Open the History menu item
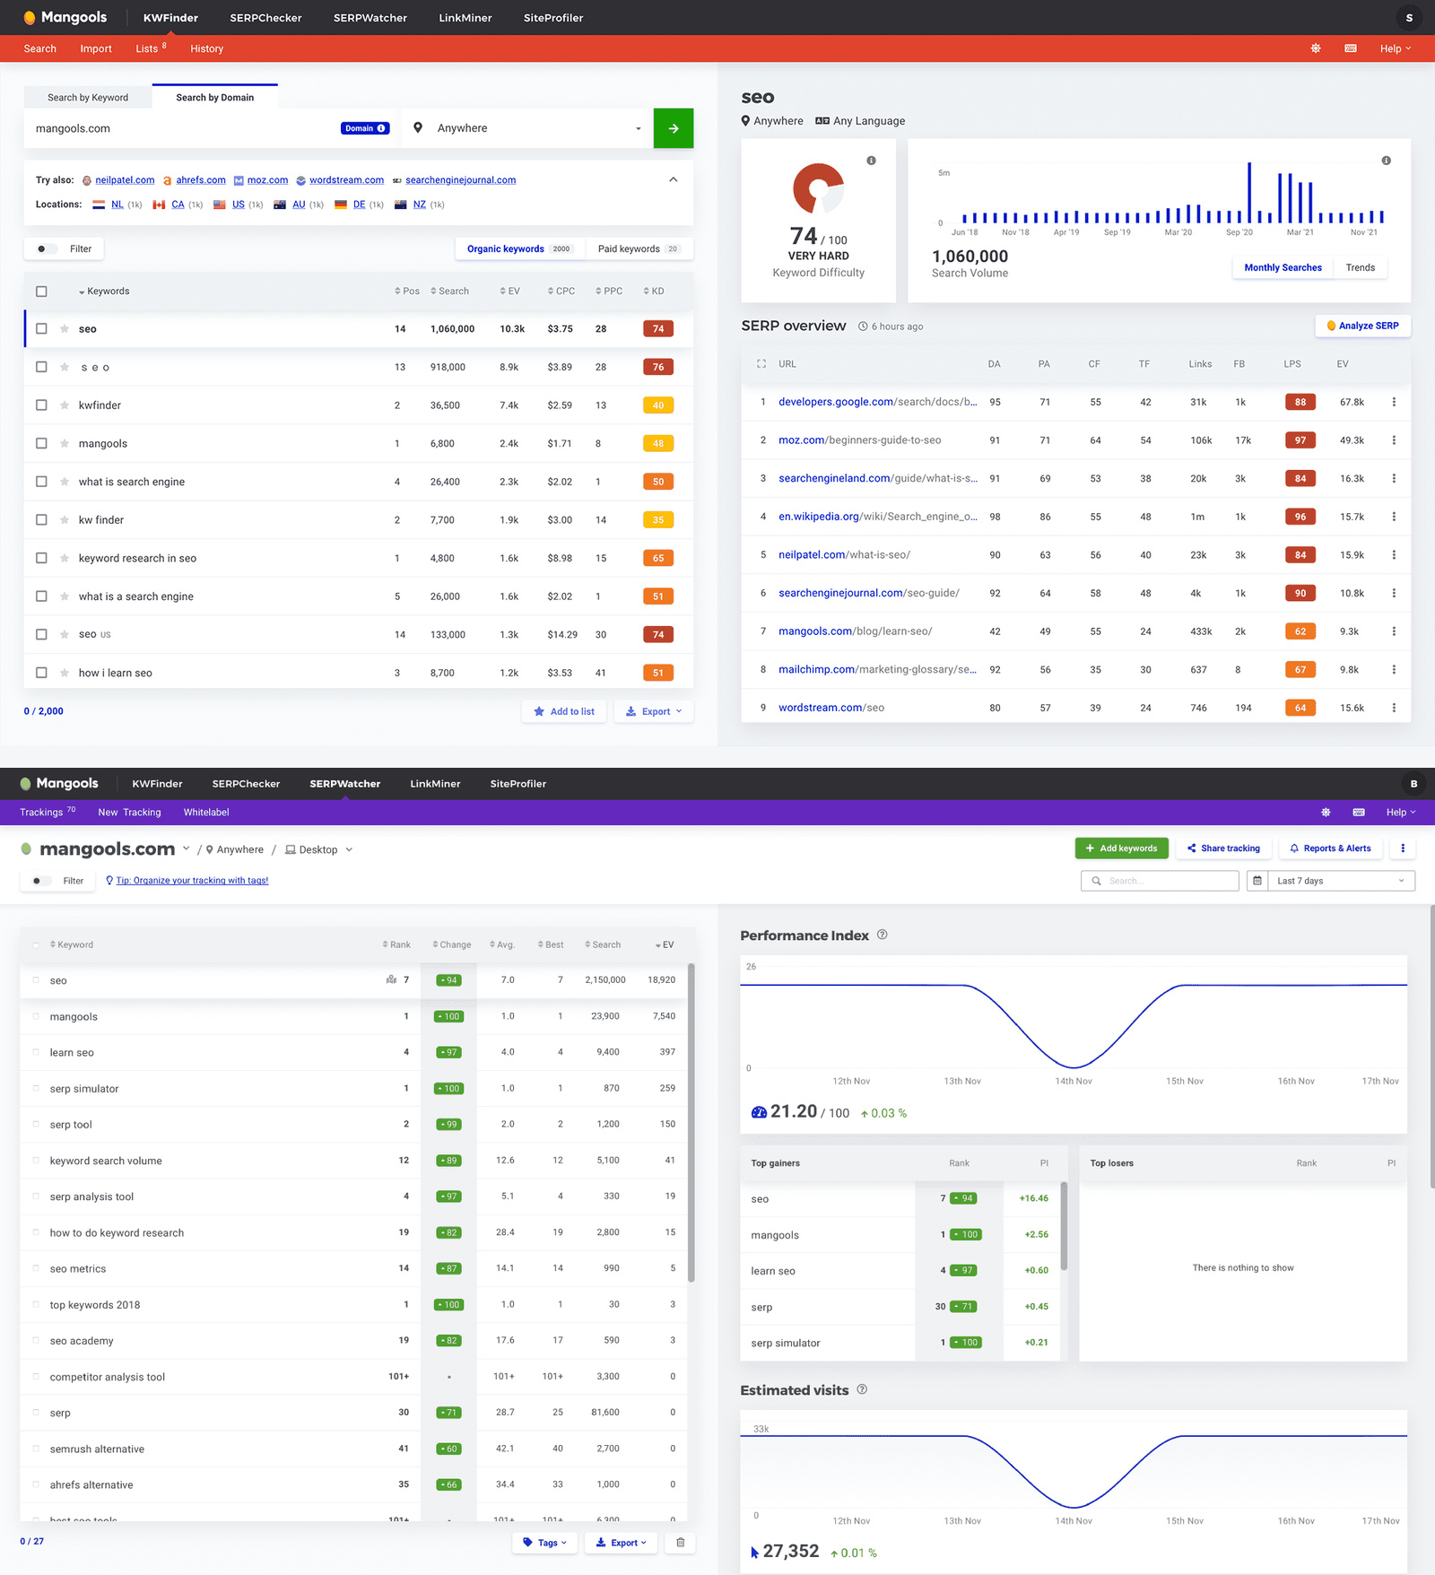Image resolution: width=1435 pixels, height=1575 pixels. click(x=206, y=48)
